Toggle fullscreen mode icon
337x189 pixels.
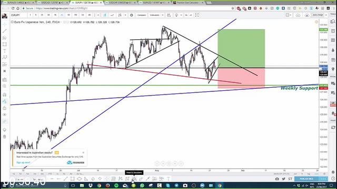(x=197, y=15)
